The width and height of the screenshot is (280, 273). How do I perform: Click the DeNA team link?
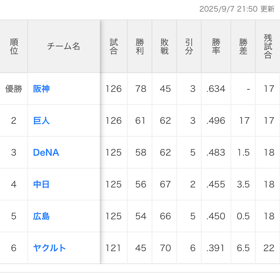tap(46, 153)
